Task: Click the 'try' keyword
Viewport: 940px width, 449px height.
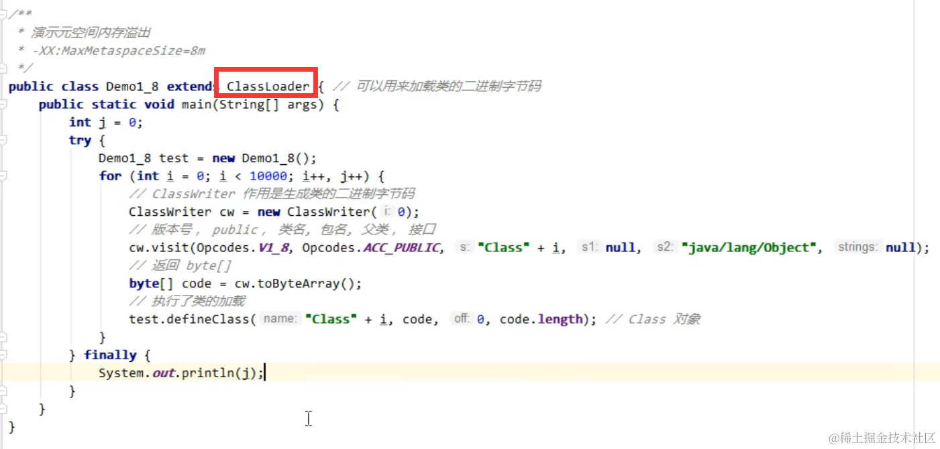Action: coord(80,140)
